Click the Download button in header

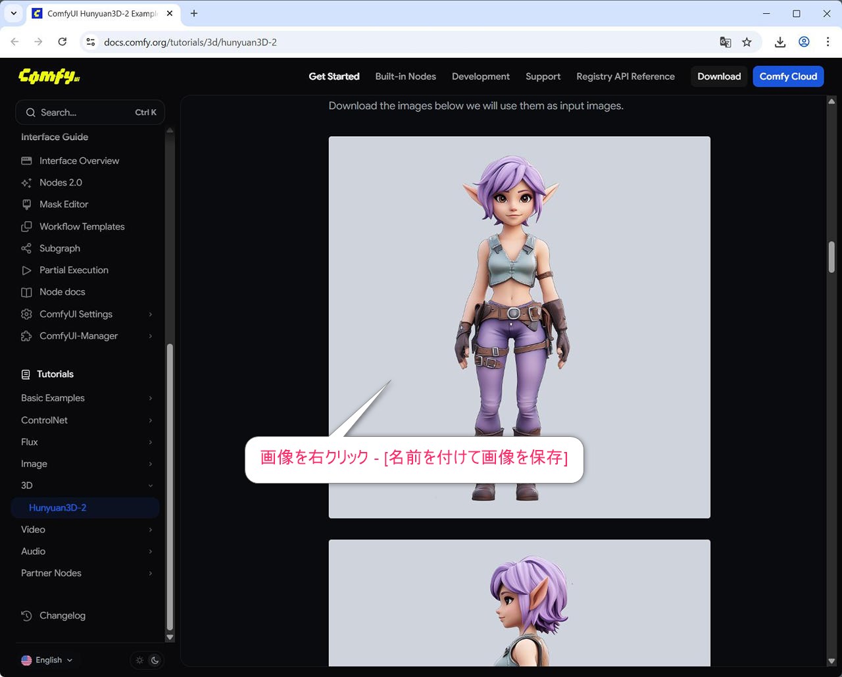(x=718, y=76)
